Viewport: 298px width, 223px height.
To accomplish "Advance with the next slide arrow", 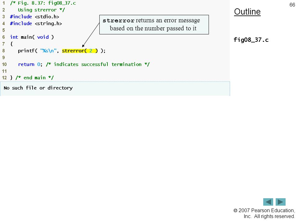I will tap(281, 202).
